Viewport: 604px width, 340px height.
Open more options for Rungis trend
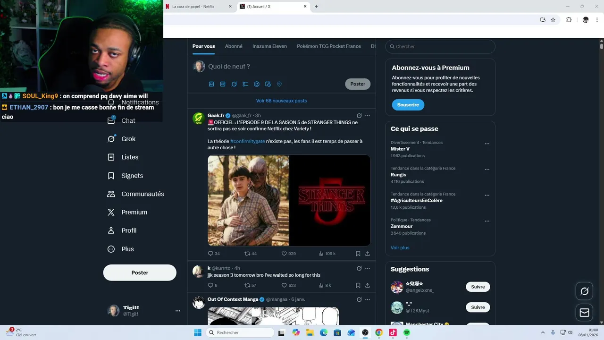(487, 170)
